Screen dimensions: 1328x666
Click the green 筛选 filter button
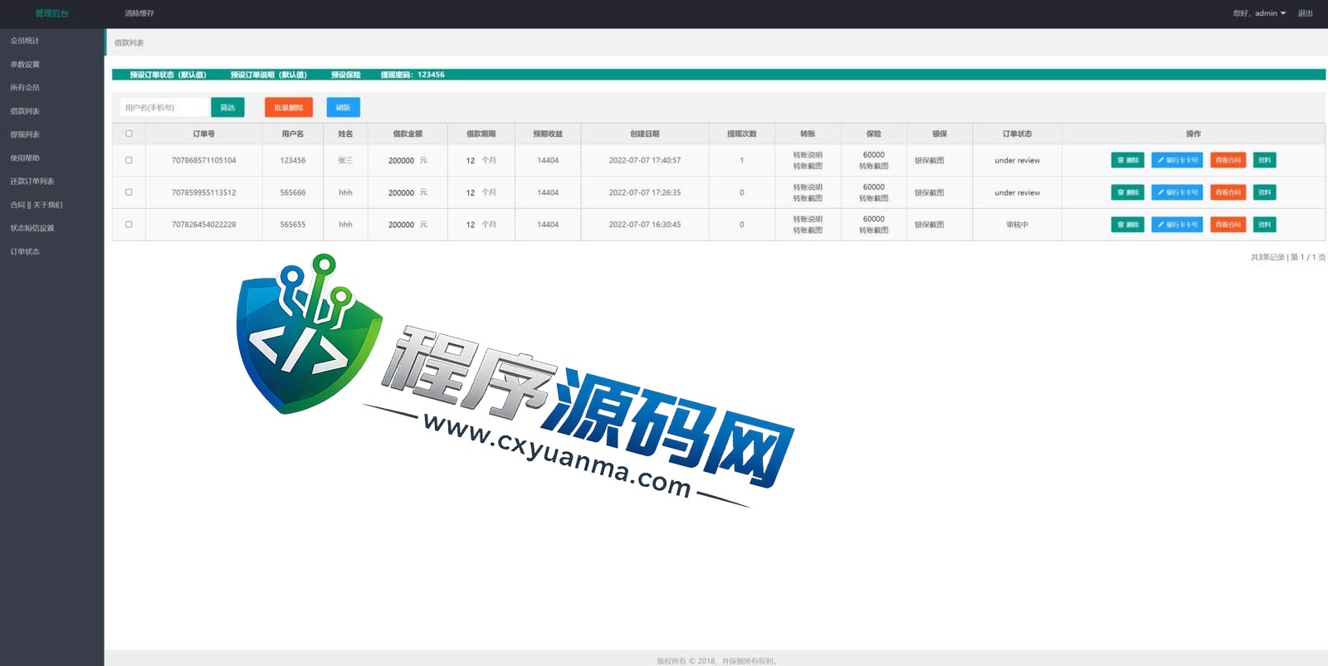click(227, 108)
